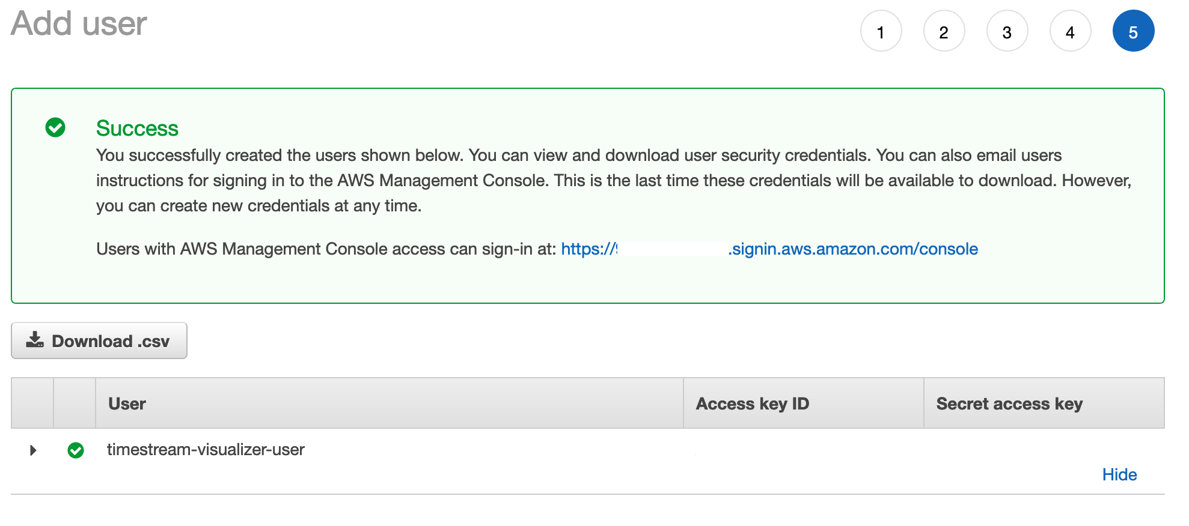
Task: Click the success message paragraph text
Action: pyautogui.click(x=614, y=181)
